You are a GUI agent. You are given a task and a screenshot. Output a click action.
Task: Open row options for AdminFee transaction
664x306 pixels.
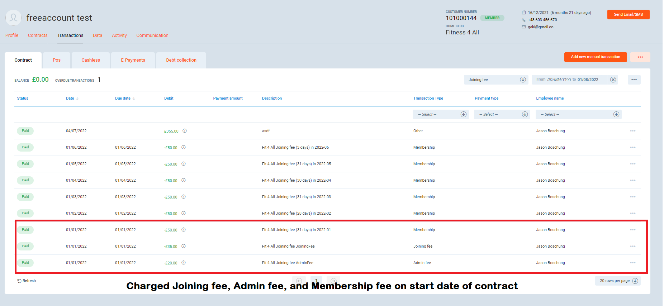point(632,263)
